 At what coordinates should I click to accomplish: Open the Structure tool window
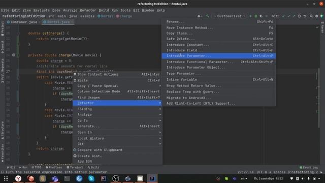(3, 130)
